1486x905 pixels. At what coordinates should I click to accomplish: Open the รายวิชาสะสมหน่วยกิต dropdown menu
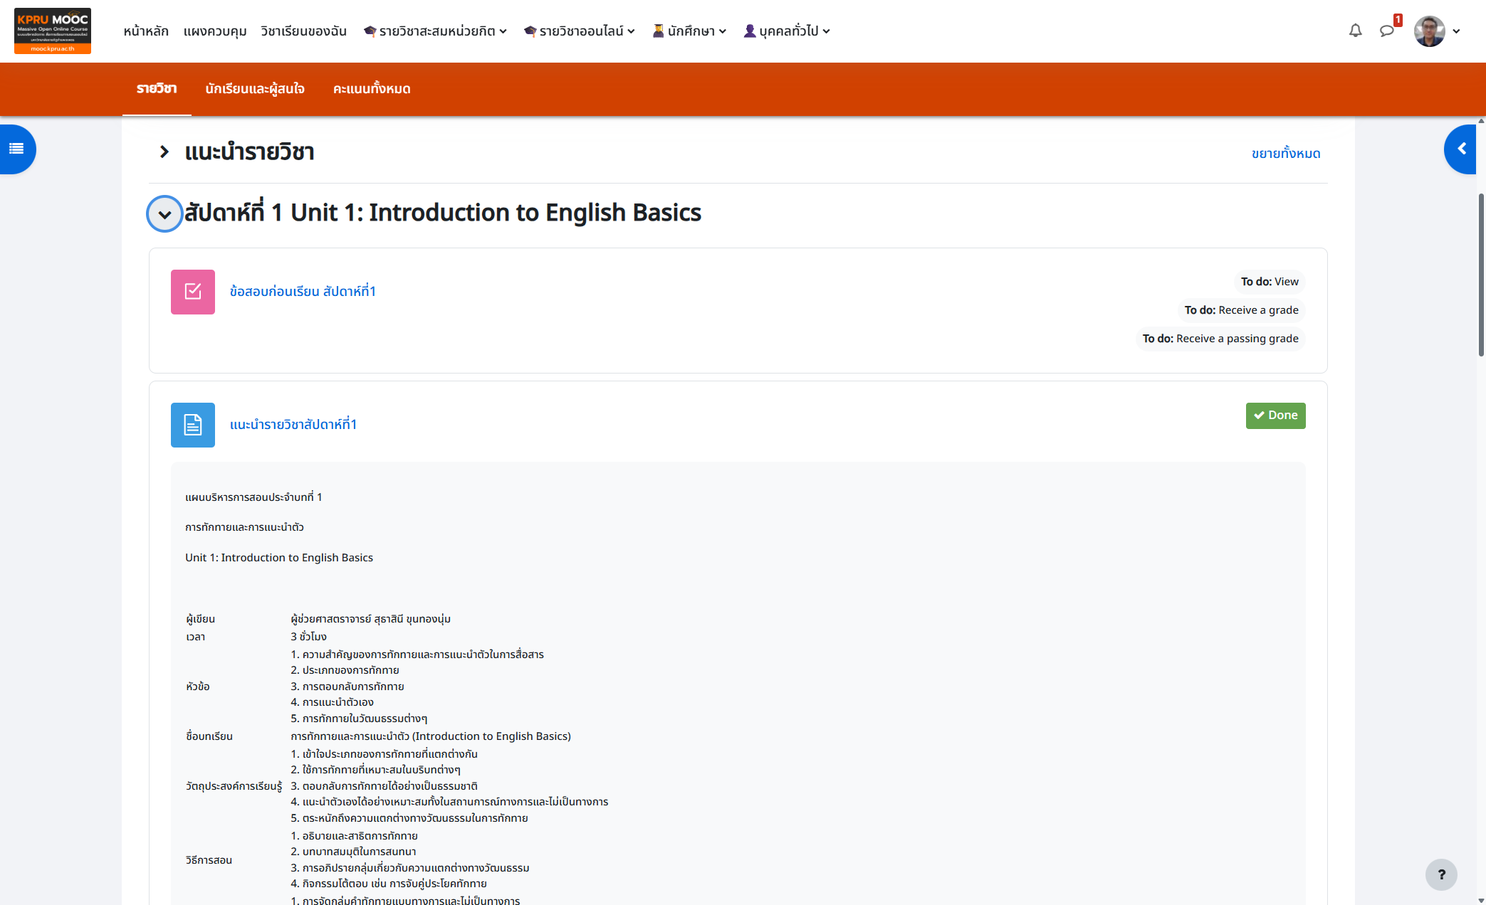(x=435, y=31)
